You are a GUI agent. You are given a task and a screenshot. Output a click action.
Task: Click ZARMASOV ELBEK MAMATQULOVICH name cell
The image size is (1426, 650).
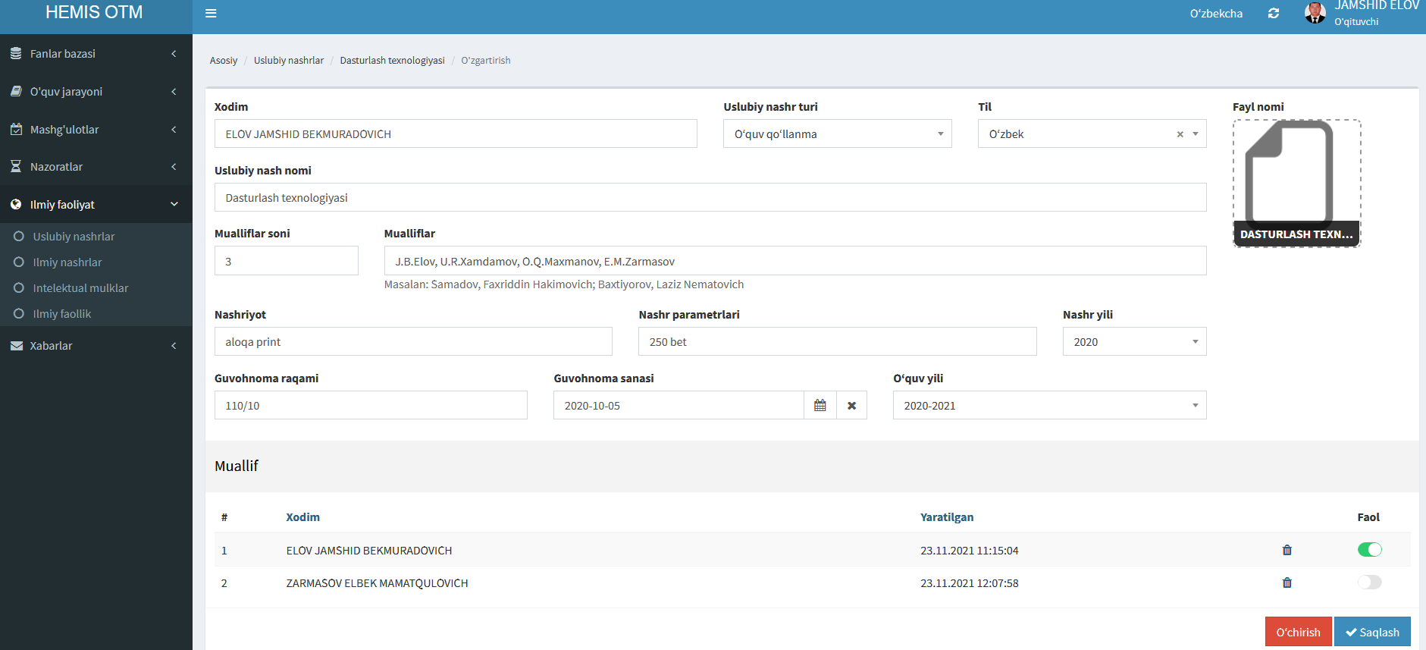[x=377, y=583]
